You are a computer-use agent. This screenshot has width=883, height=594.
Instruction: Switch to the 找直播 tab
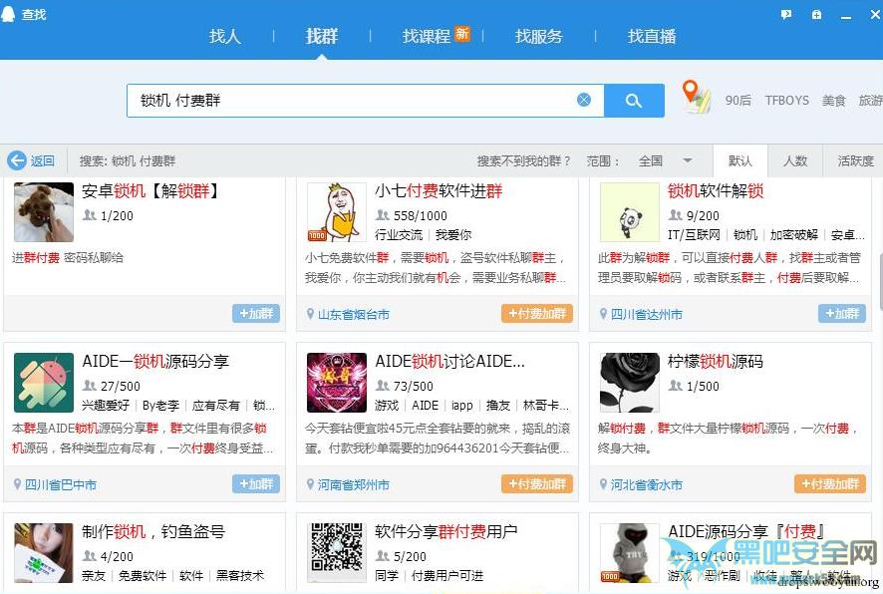pyautogui.click(x=652, y=37)
